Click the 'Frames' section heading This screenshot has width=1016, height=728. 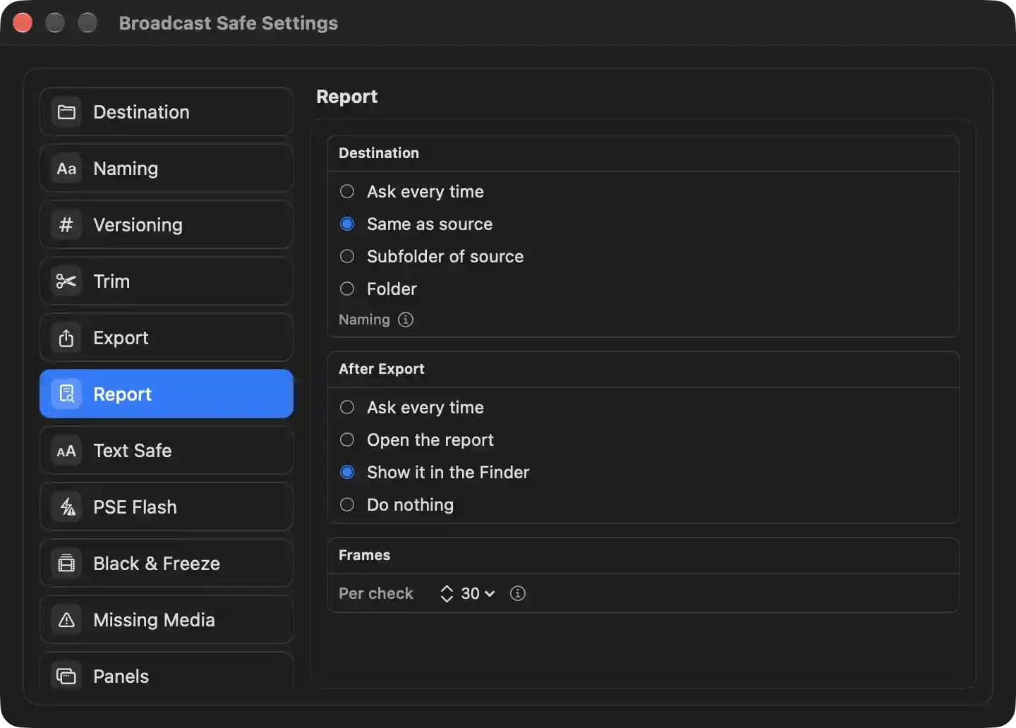point(364,555)
